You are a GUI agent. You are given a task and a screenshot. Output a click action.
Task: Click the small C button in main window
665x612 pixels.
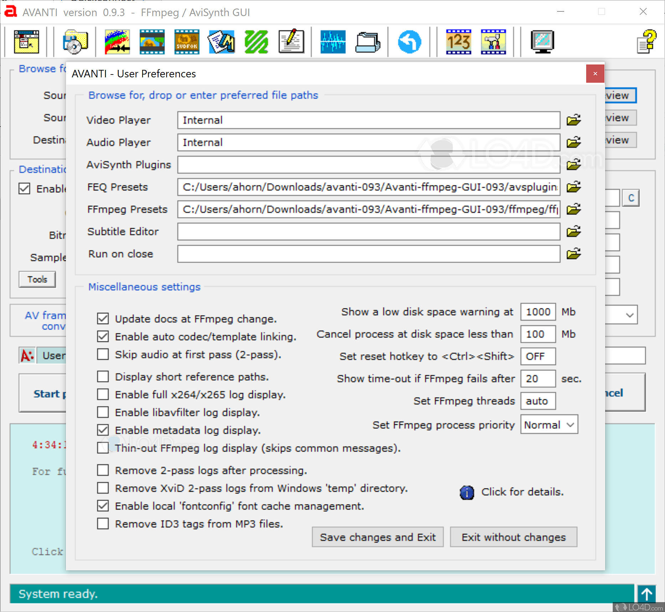631,198
